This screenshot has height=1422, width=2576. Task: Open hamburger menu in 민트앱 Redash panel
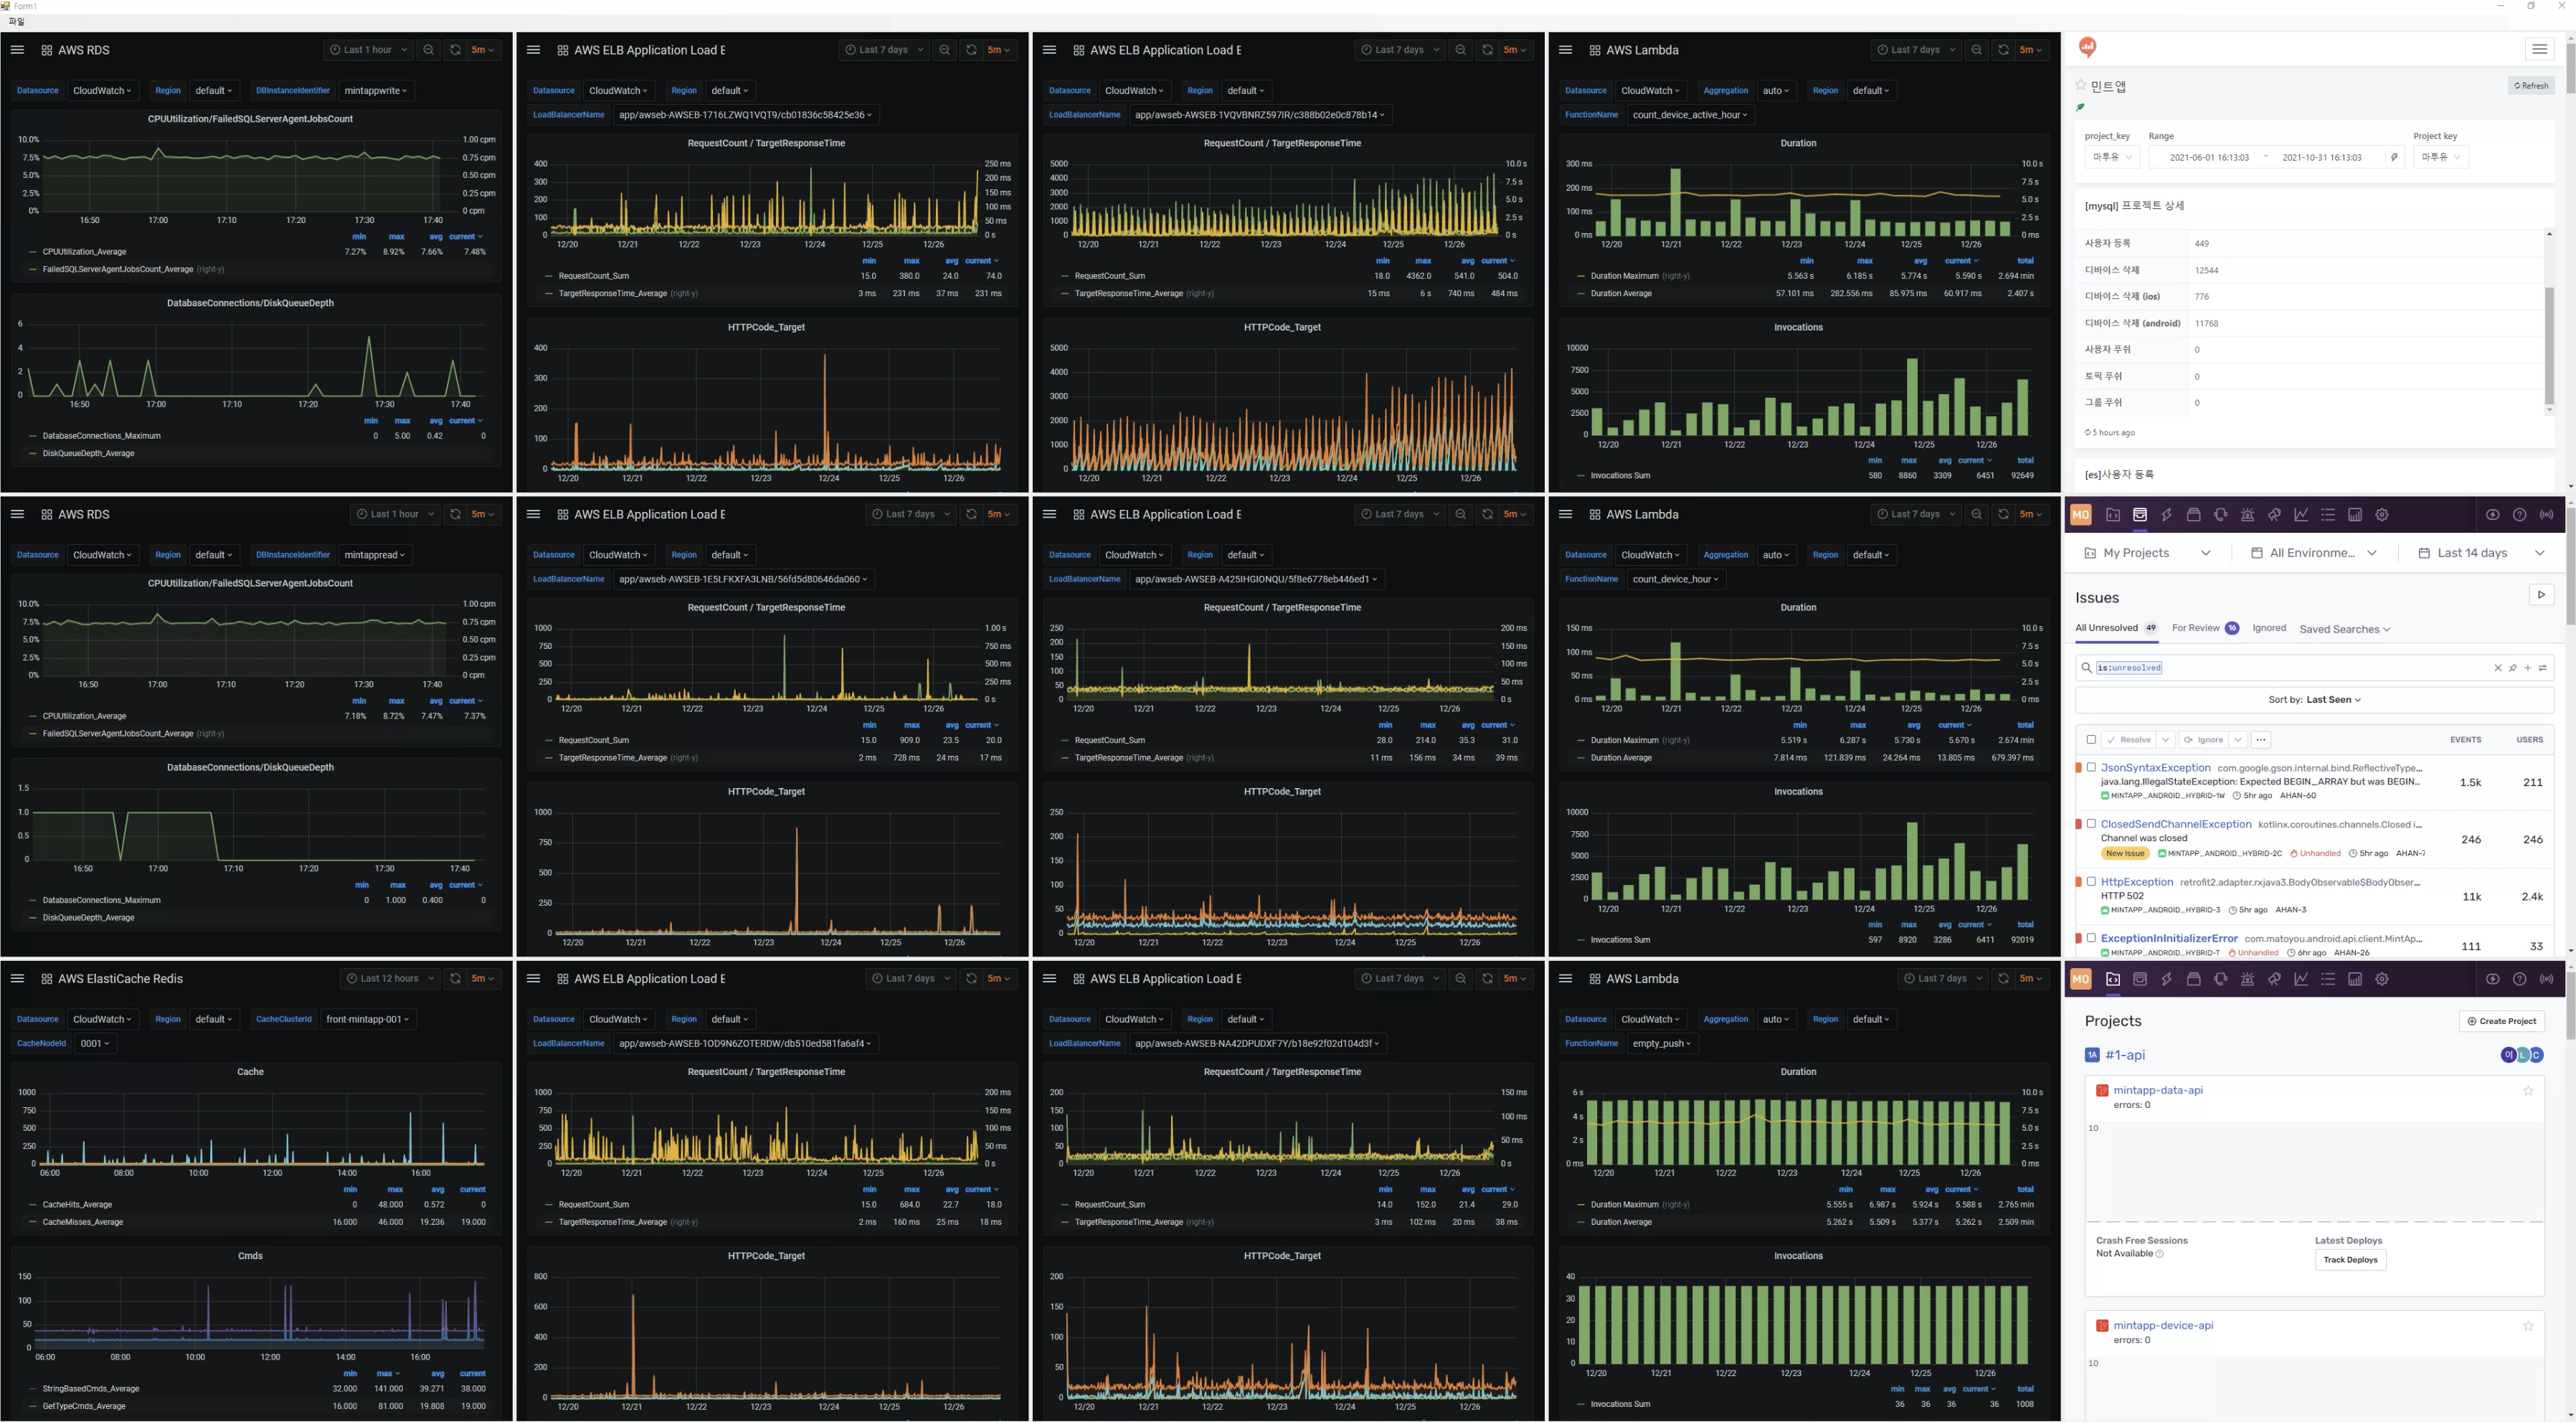click(x=2539, y=49)
